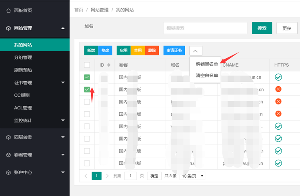
Task: Click the 搜索 search button
Action: tap(262, 28)
